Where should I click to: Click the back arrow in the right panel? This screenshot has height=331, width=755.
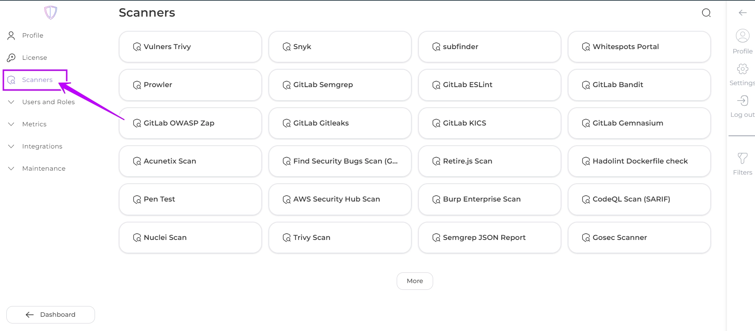[x=742, y=13]
